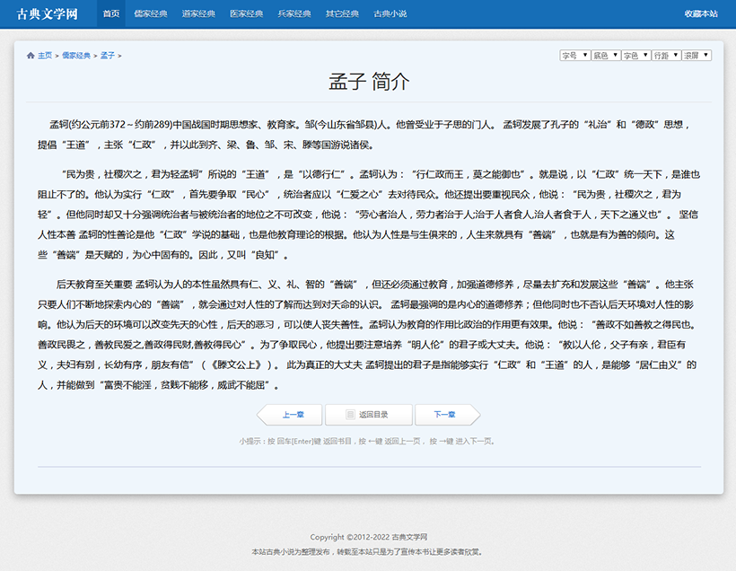Select the 首页 navigation tab
The width and height of the screenshot is (736, 571).
coord(111,14)
